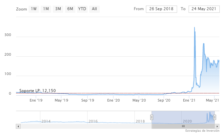
Task: Click the highest price peak on chart
Action: [x=194, y=28]
